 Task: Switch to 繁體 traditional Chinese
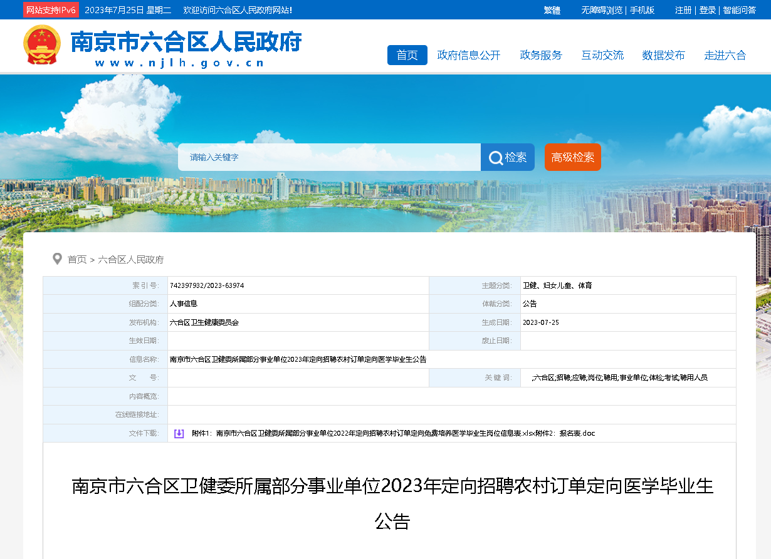pos(552,10)
